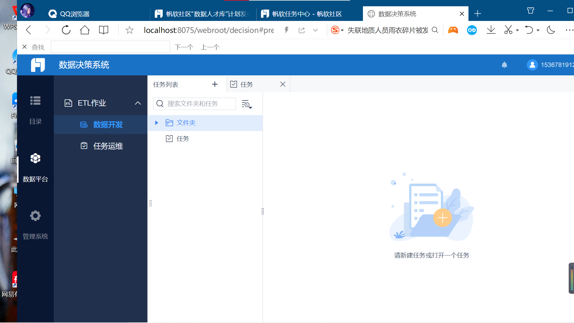This screenshot has height=323, width=574.
Task: Open 任务运维 menu item
Action: (x=101, y=146)
